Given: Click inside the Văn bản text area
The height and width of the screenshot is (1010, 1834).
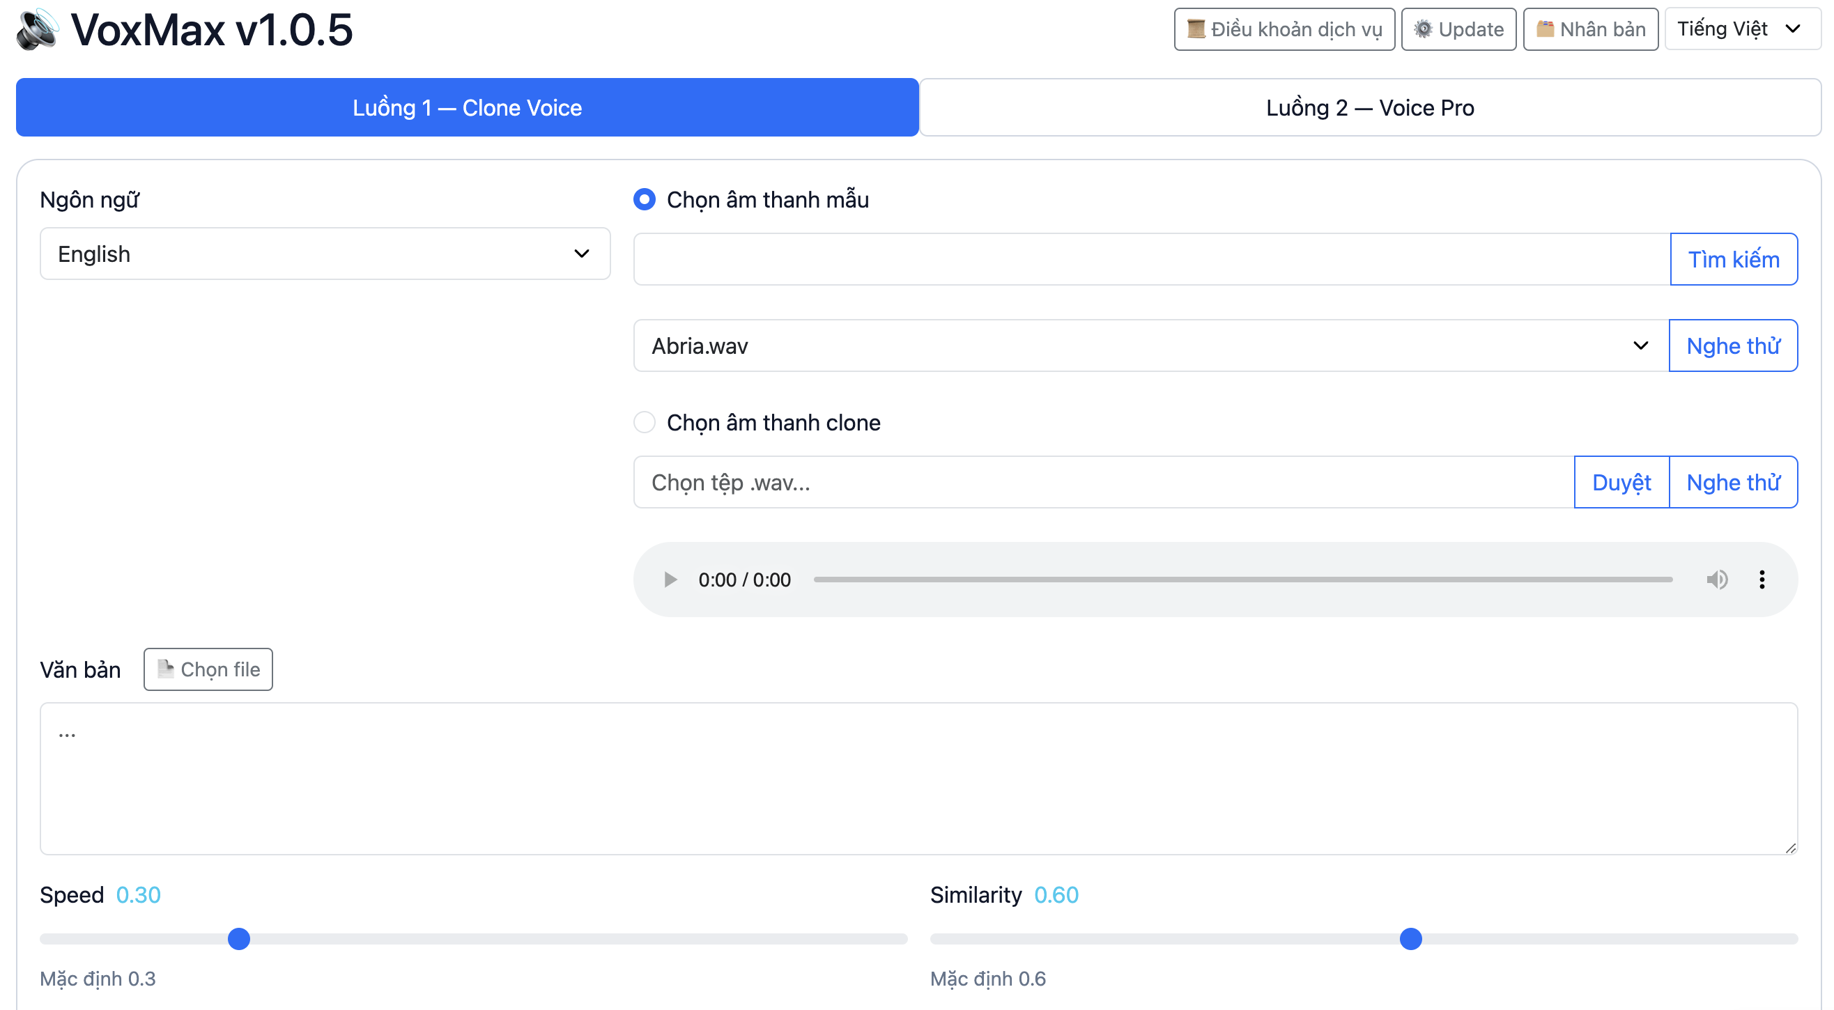Looking at the screenshot, I should (918, 779).
